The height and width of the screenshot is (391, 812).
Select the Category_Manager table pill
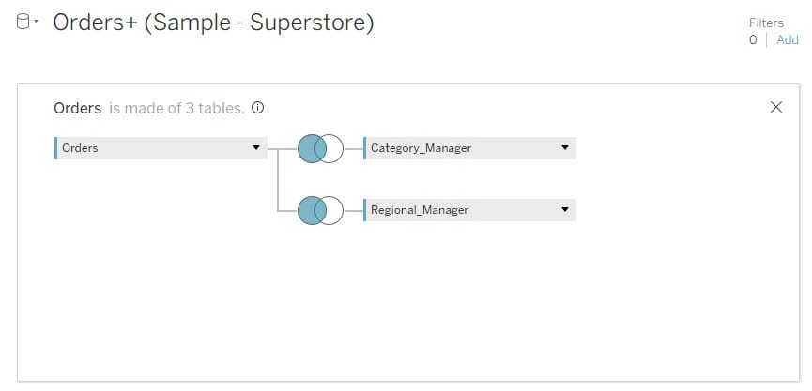(x=460, y=148)
